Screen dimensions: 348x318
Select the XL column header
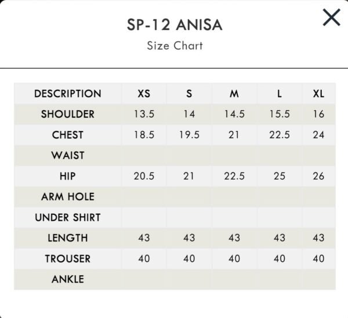coord(318,93)
